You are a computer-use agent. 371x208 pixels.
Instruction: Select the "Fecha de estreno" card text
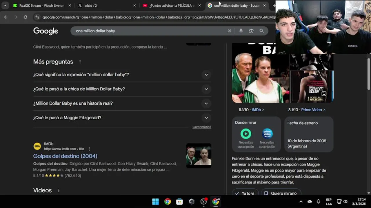click(303, 123)
